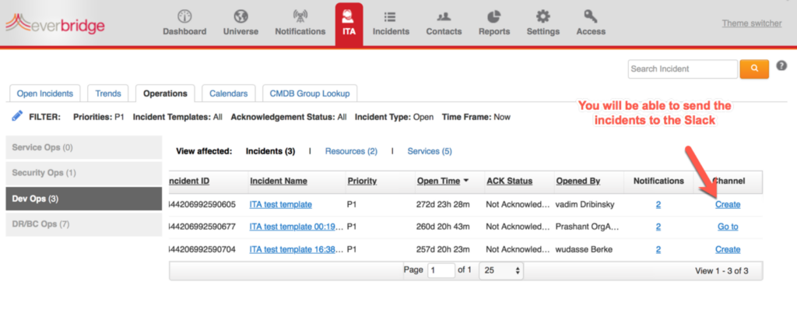The image size is (797, 310).
Task: Toggle Open Time sort arrow
Action: tap(467, 181)
